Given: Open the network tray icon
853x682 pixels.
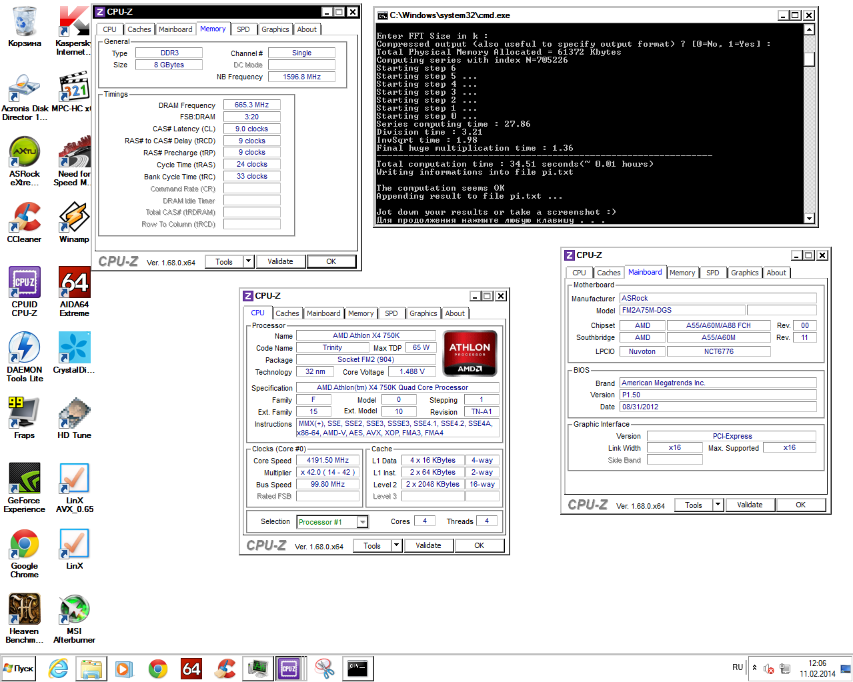Looking at the screenshot, I should 785,668.
